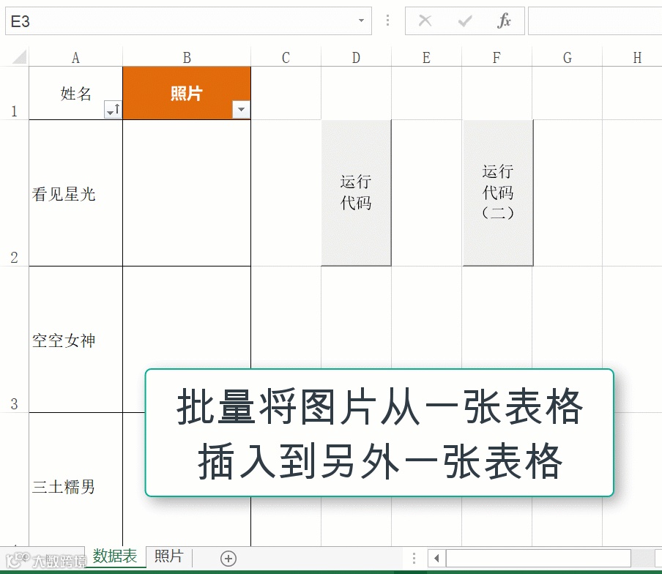The image size is (662, 574).
Task: Click the 运行代码（二） button
Action: [x=498, y=193]
